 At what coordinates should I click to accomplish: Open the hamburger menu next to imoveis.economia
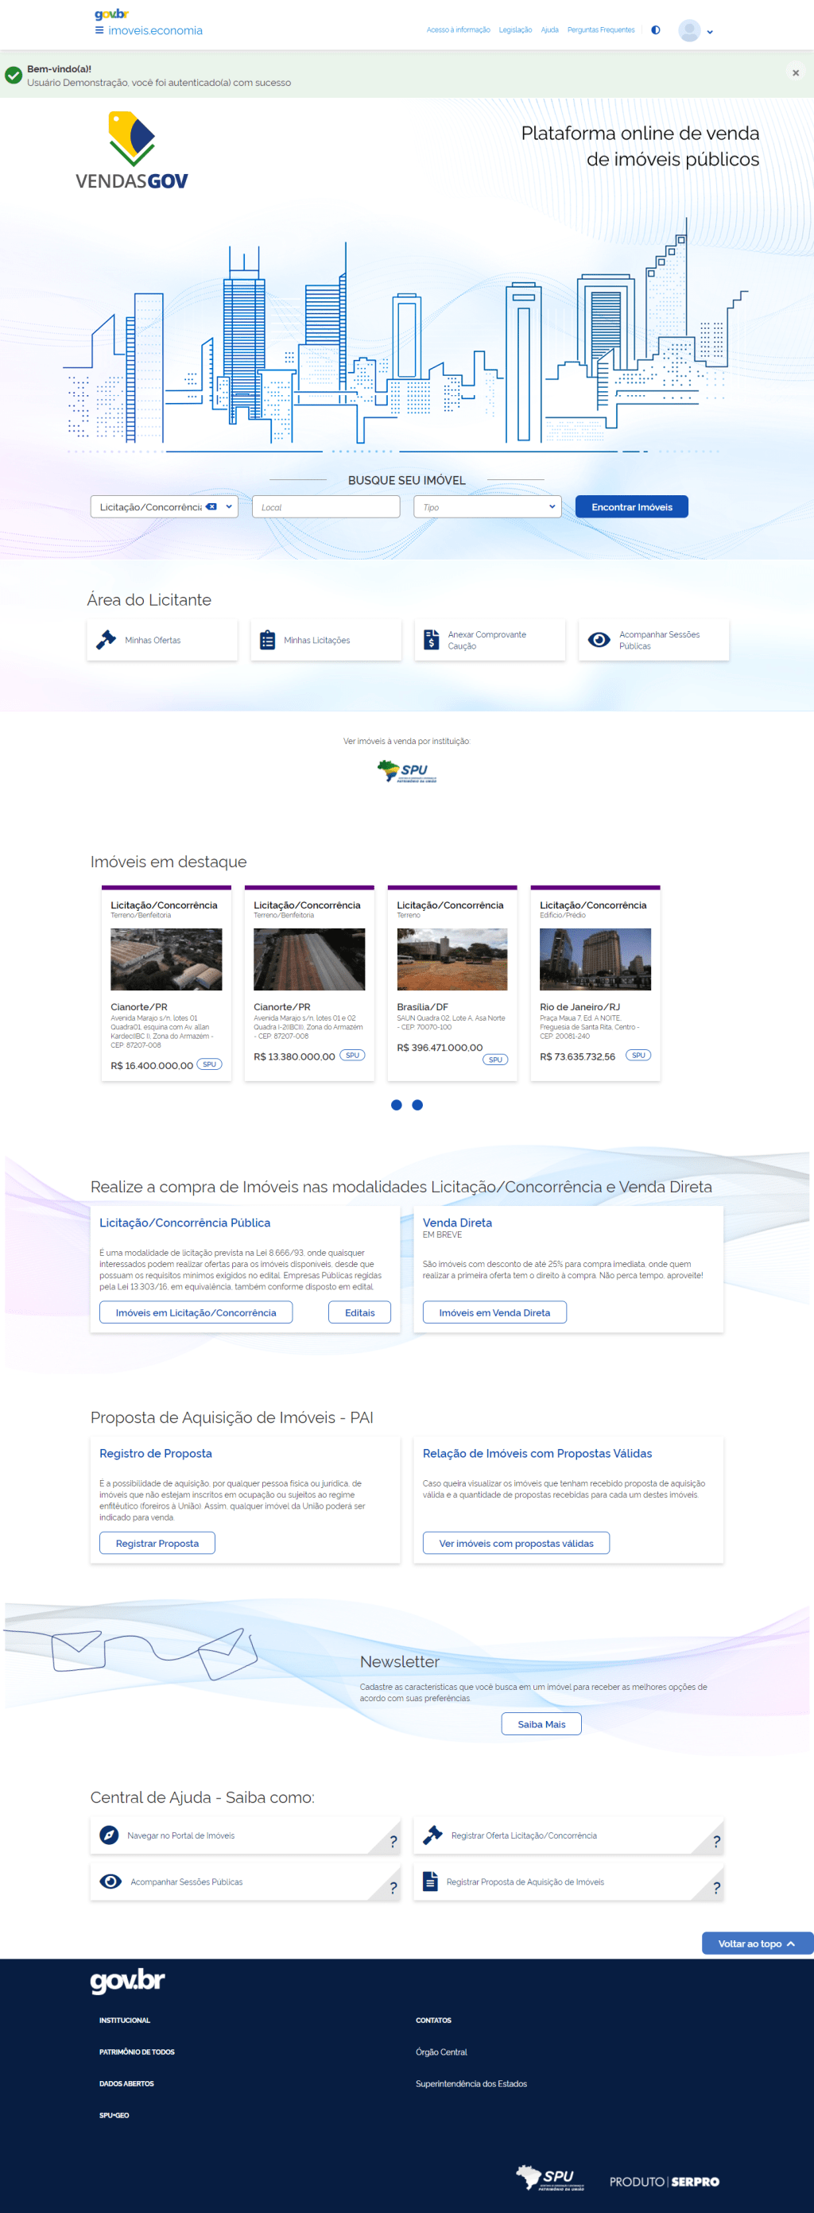(99, 30)
